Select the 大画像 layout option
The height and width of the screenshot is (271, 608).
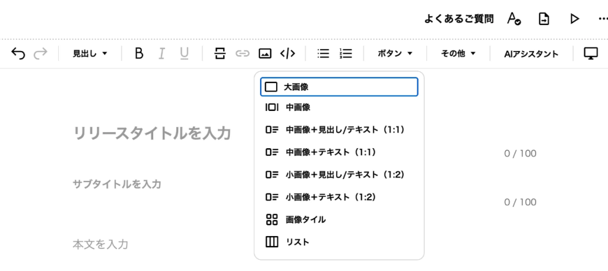point(339,87)
